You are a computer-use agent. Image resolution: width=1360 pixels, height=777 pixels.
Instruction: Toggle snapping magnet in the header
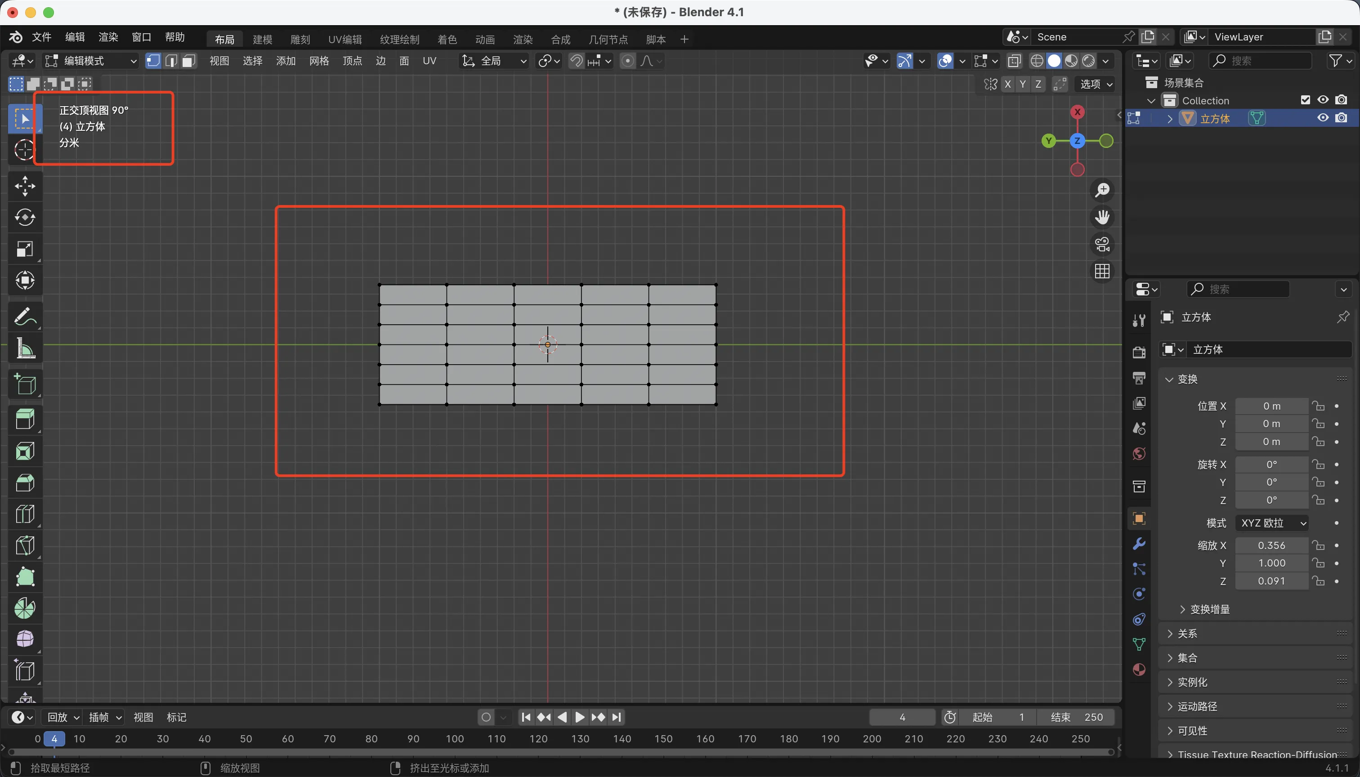click(x=576, y=61)
